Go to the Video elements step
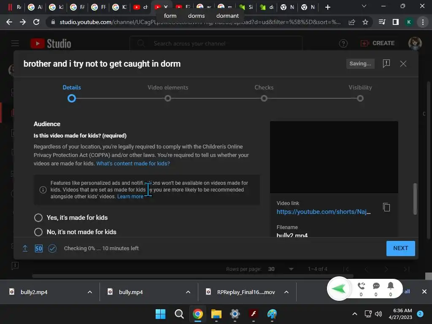The image size is (432, 324). 168,87
